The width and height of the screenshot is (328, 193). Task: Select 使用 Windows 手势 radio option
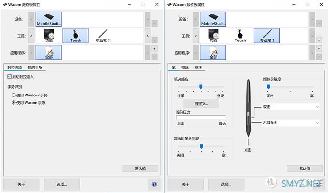(x=14, y=95)
